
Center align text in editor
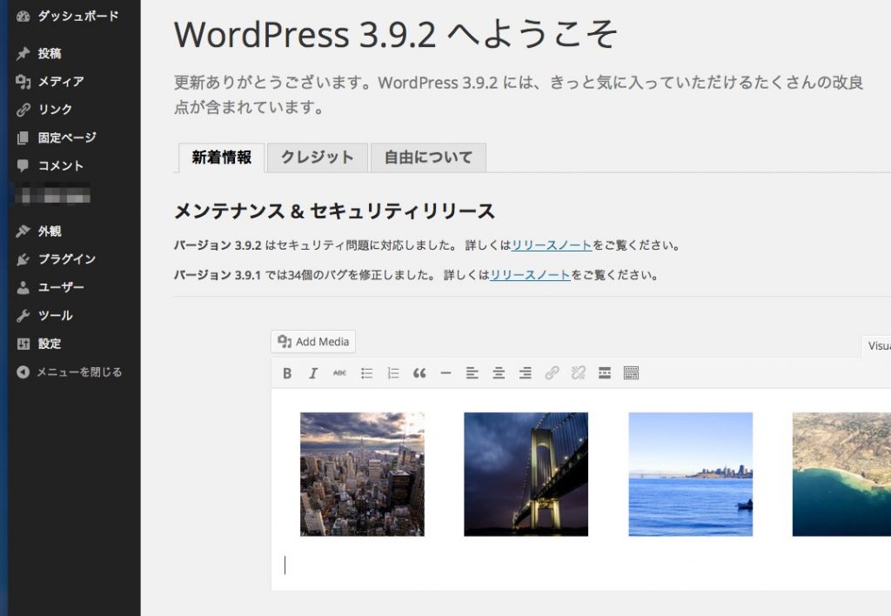(499, 373)
